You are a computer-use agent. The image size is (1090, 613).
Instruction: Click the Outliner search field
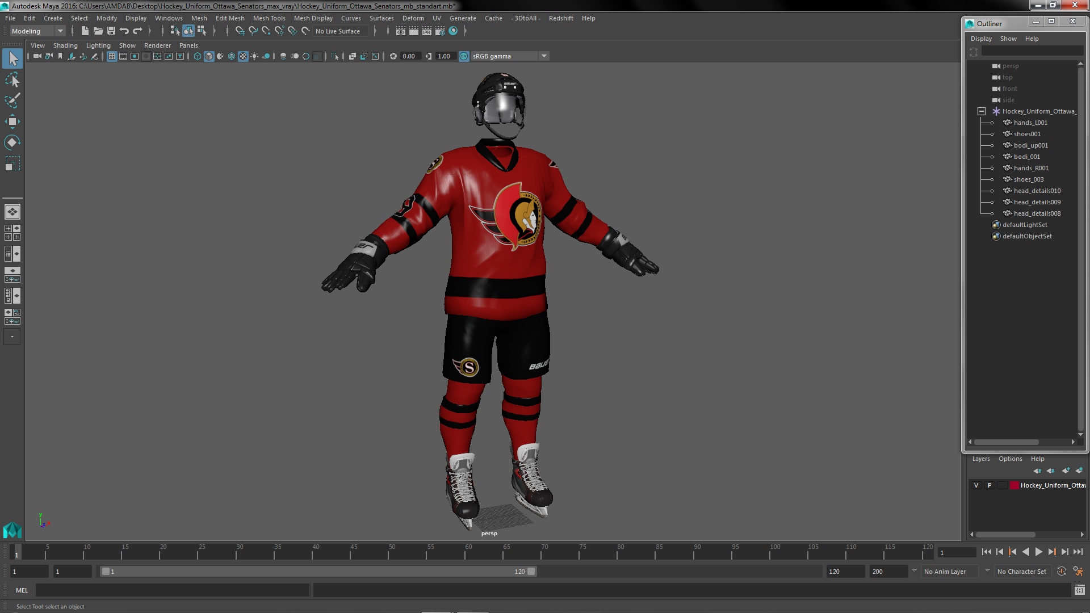click(1032, 52)
